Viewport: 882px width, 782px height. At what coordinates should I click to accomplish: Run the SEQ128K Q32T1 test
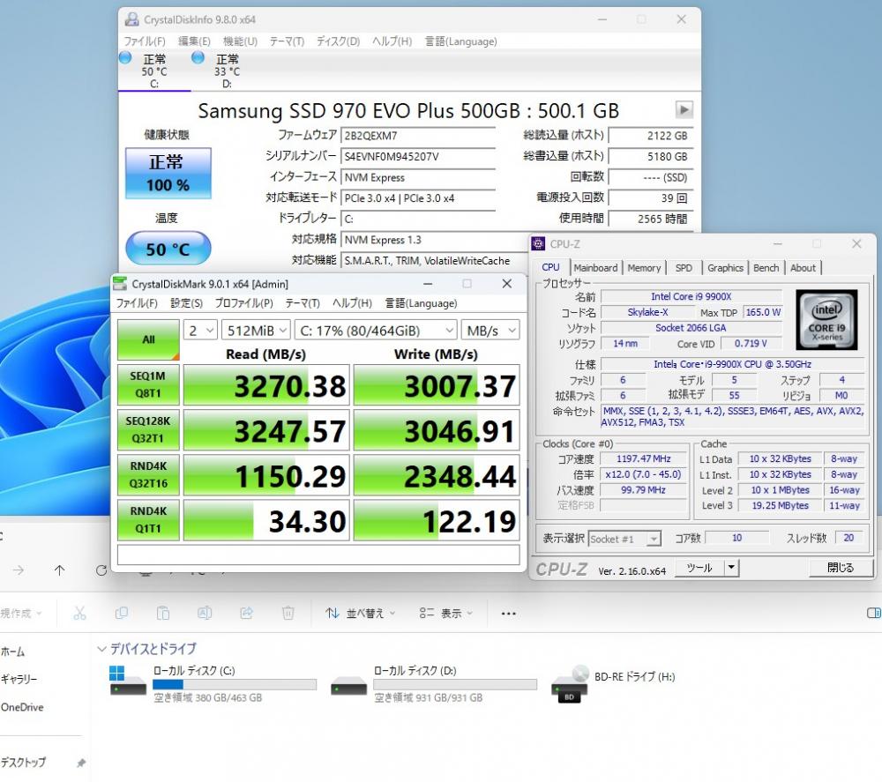(x=148, y=430)
